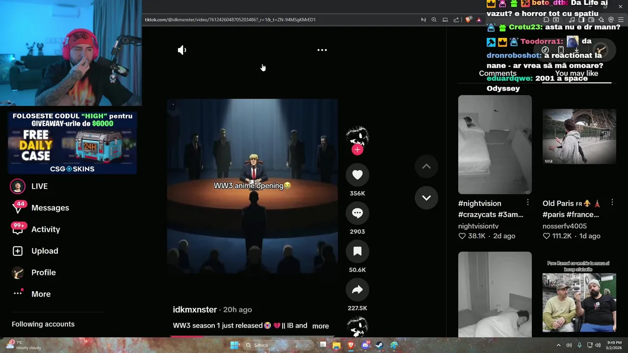Open the nightvision cat video thumbnail
628x353 pixels.
[x=495, y=145]
